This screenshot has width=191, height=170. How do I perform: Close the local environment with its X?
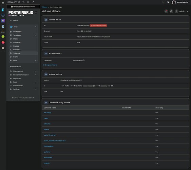(x=36, y=27)
